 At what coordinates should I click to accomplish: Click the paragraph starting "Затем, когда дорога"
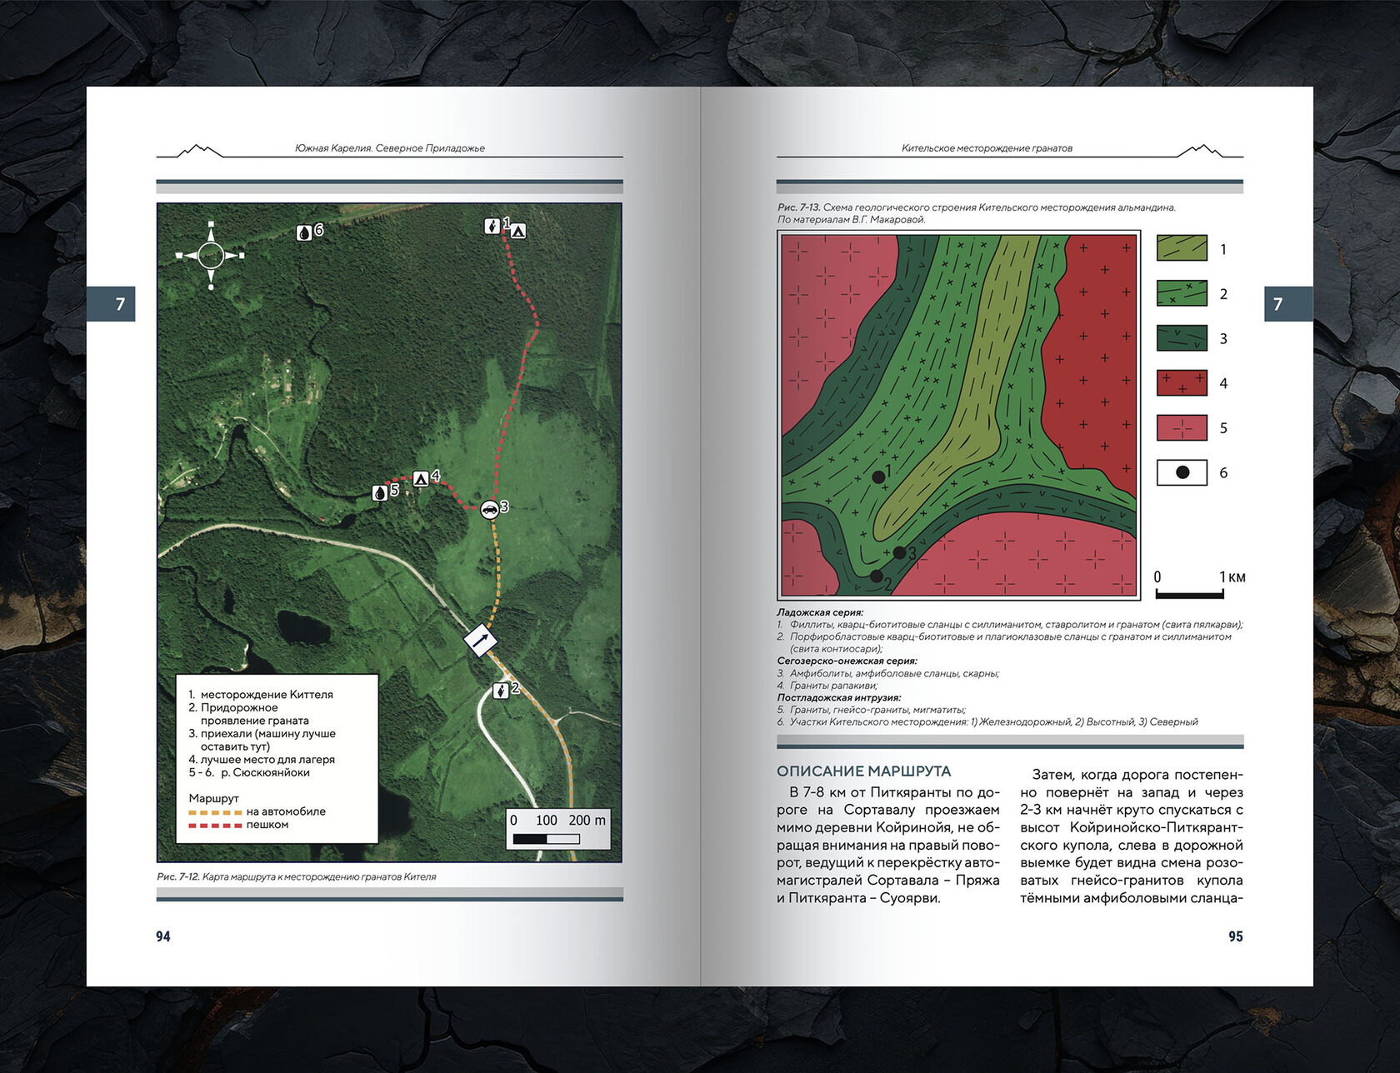(x=1132, y=836)
